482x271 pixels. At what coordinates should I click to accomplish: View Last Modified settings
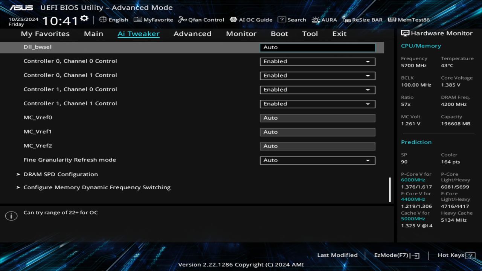tap(337, 255)
